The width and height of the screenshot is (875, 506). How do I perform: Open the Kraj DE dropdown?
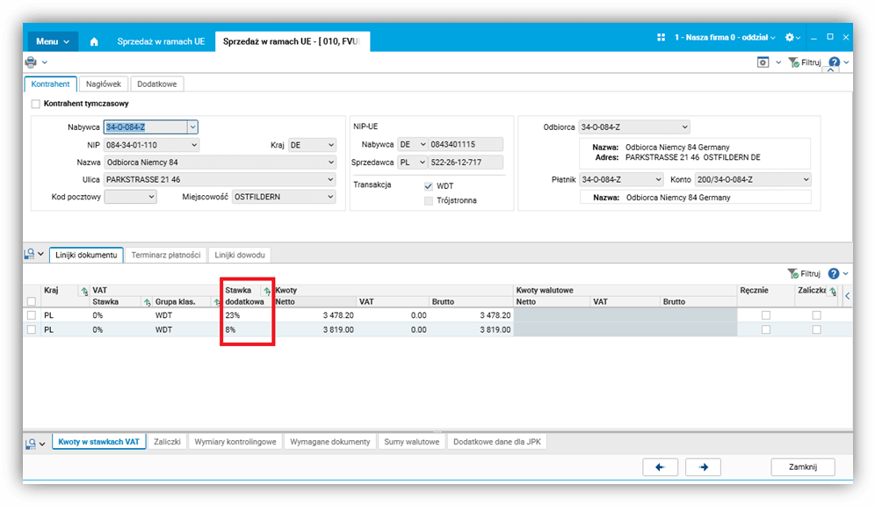(x=331, y=145)
